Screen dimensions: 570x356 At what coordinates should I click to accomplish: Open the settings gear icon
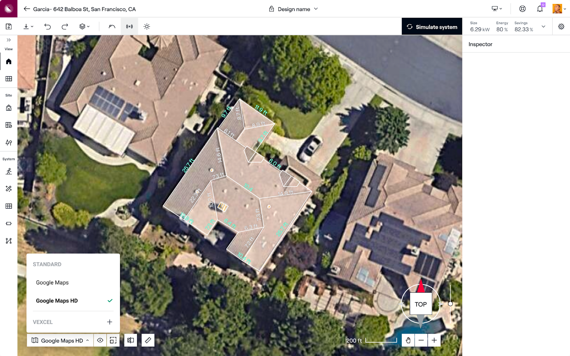coord(561,27)
